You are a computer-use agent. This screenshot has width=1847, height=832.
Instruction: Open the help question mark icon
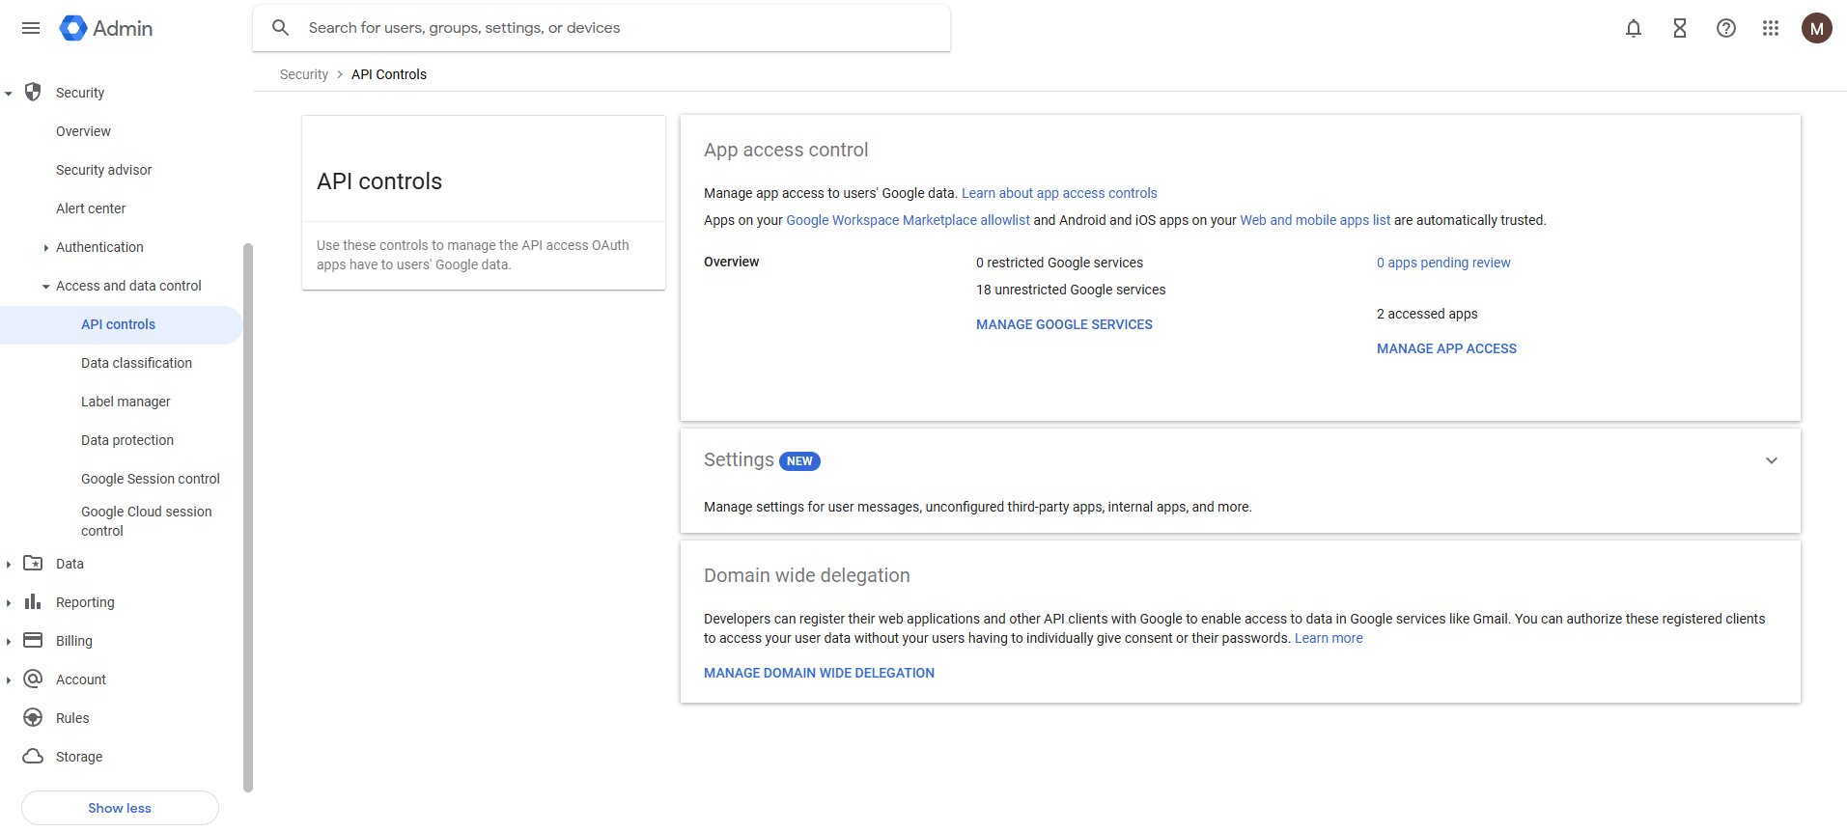pyautogui.click(x=1726, y=28)
